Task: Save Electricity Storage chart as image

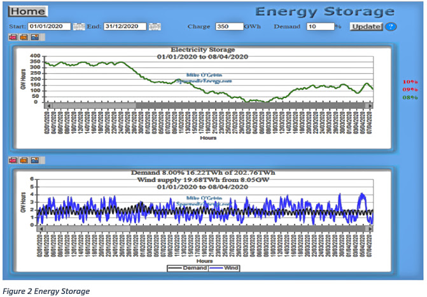Action: click(35, 38)
